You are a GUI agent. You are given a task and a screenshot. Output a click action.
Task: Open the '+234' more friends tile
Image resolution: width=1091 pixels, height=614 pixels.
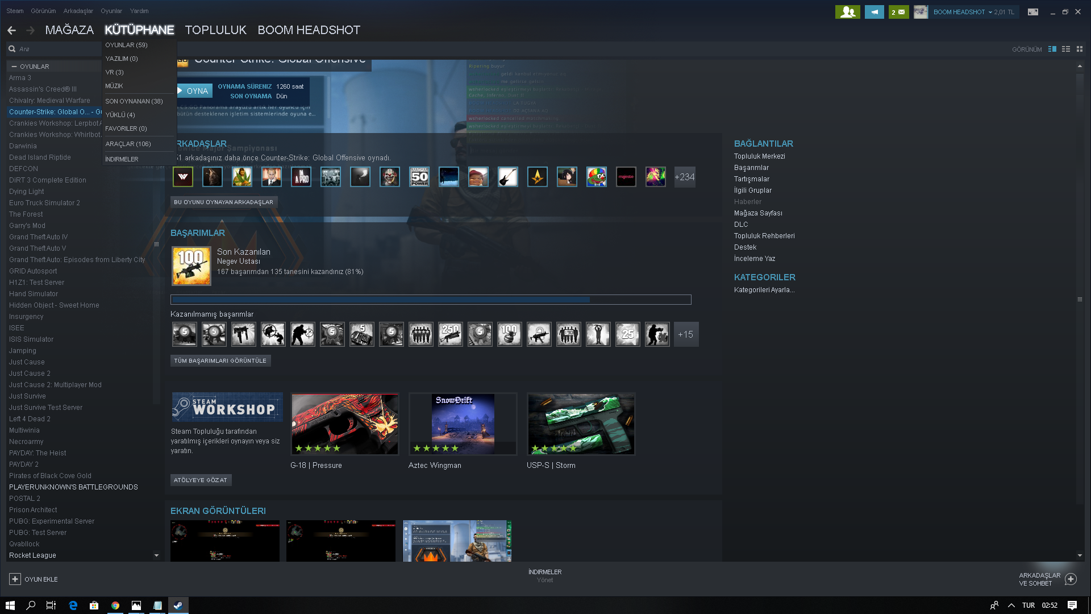click(685, 177)
